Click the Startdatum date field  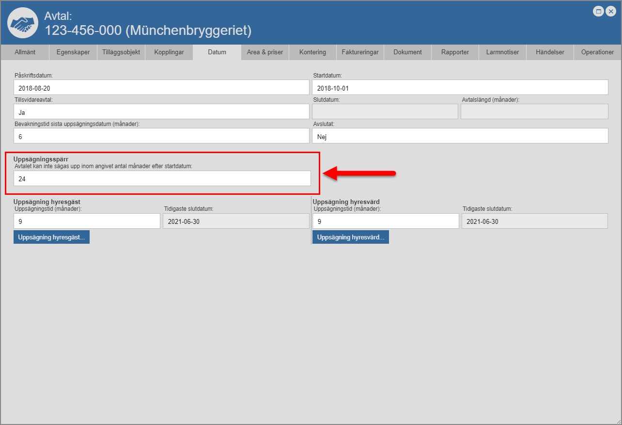click(x=460, y=88)
